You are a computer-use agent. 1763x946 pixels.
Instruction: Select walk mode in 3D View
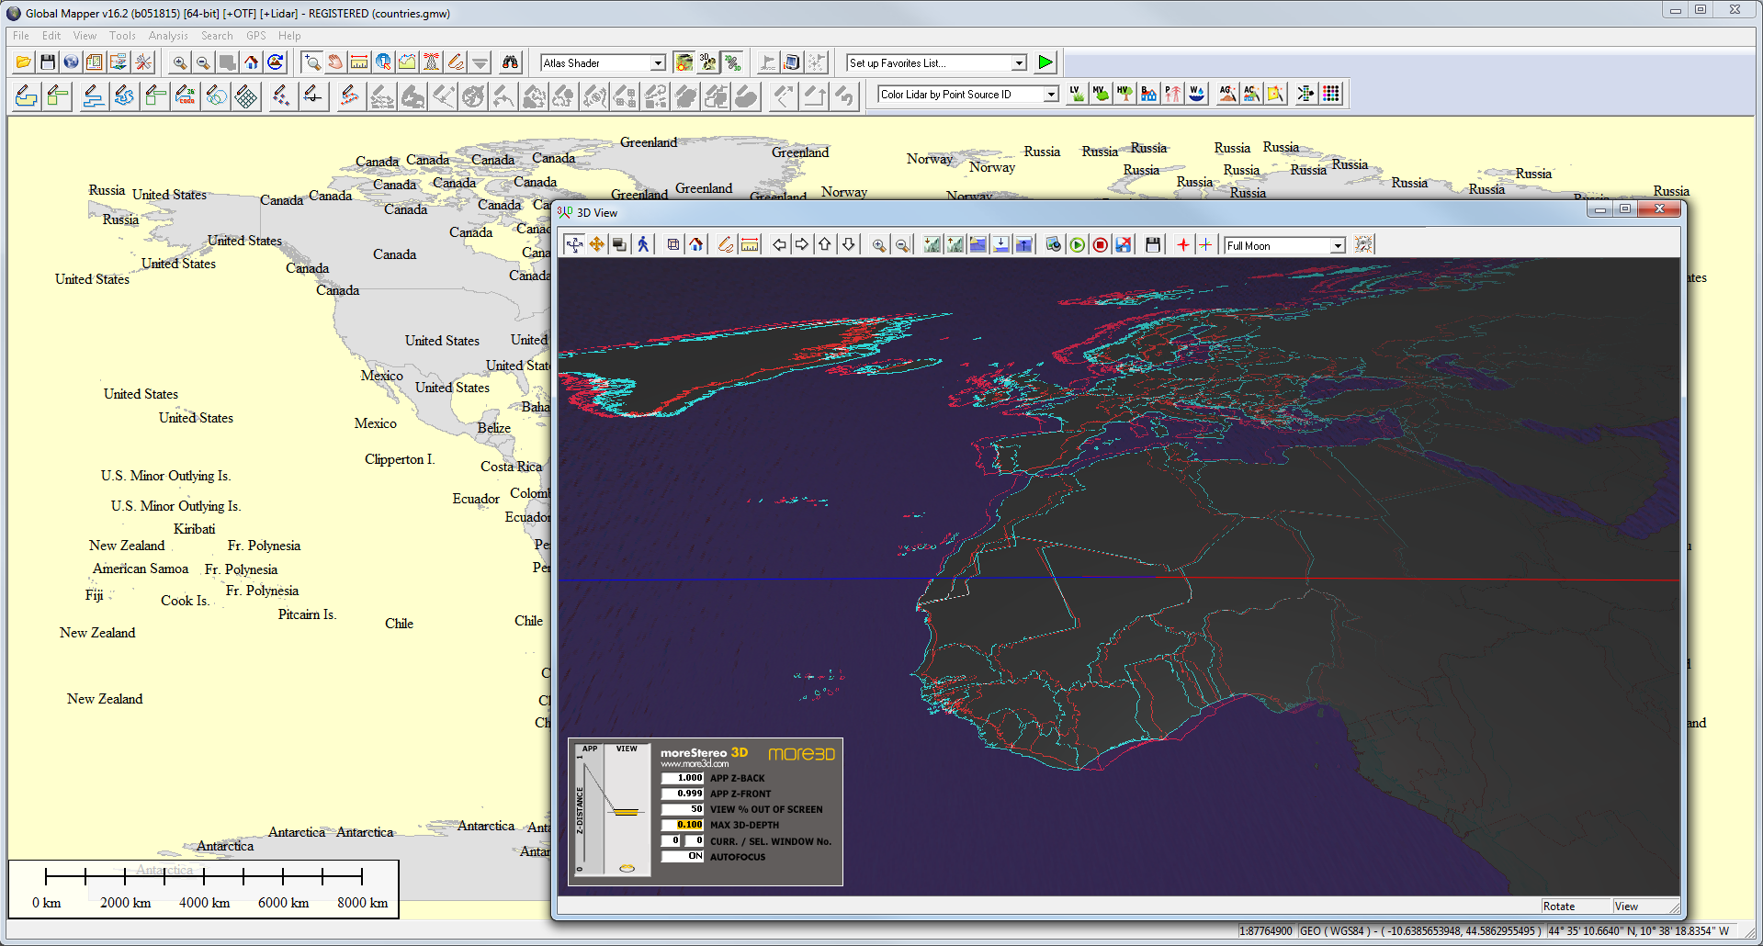click(x=643, y=244)
